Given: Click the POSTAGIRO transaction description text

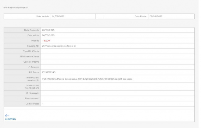Looking at the screenshot, I should (87, 79).
